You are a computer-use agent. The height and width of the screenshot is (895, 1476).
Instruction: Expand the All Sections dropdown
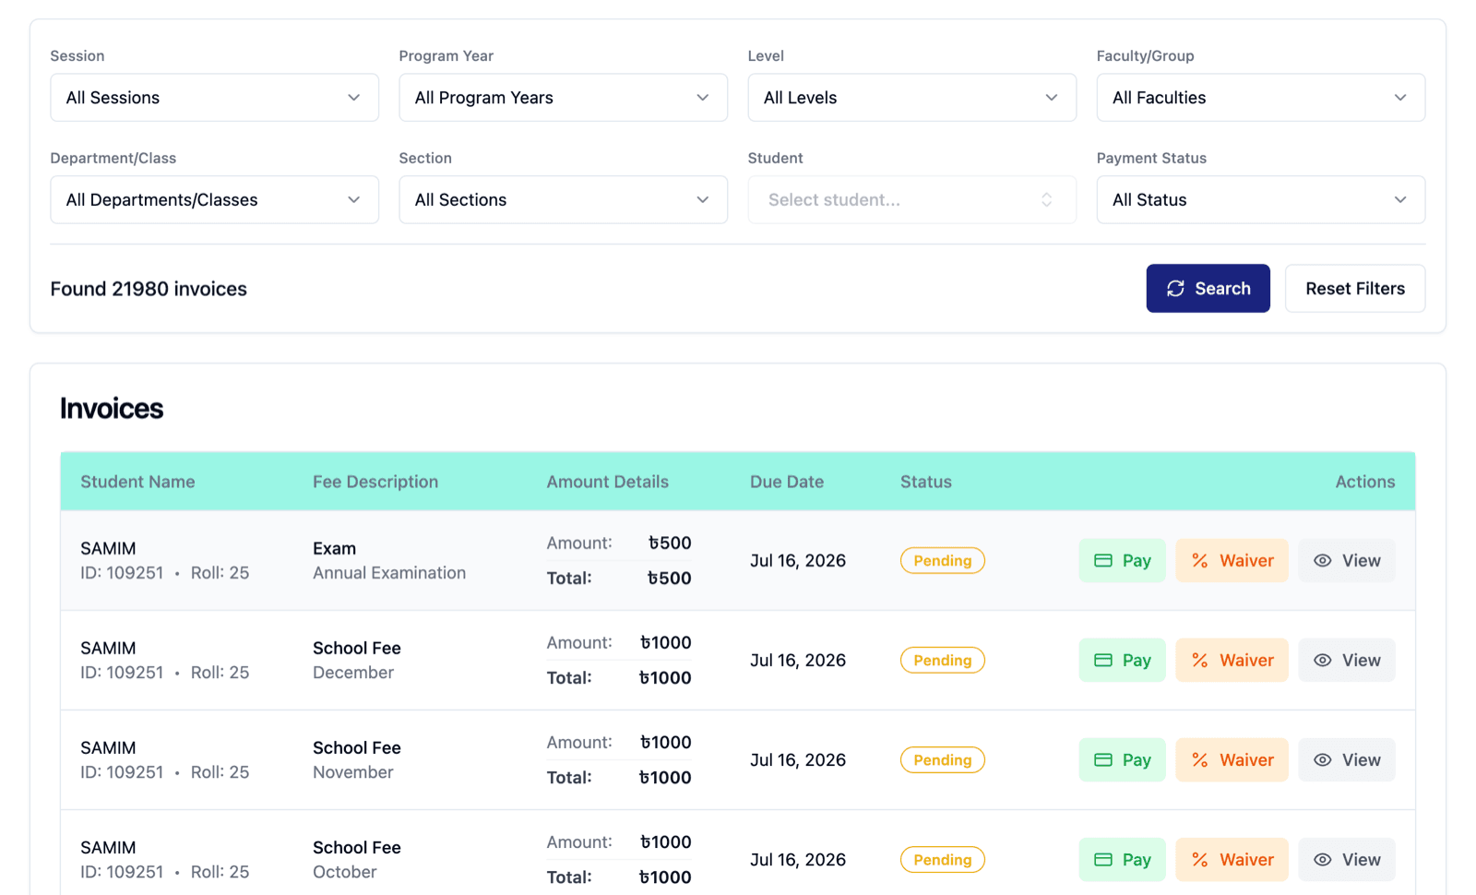coord(563,200)
